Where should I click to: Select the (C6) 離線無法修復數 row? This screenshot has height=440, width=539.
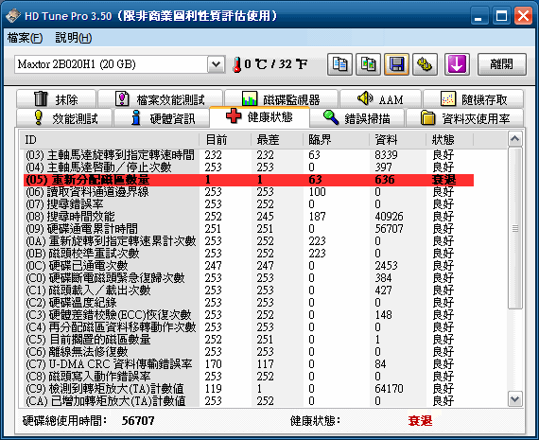(249, 352)
